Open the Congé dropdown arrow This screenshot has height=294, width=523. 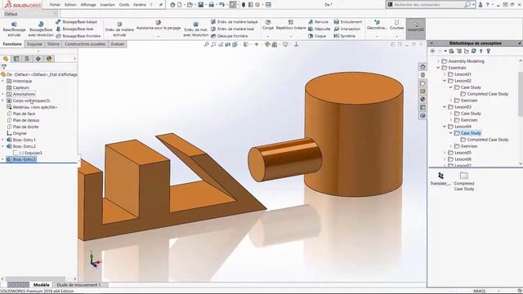pyautogui.click(x=268, y=36)
